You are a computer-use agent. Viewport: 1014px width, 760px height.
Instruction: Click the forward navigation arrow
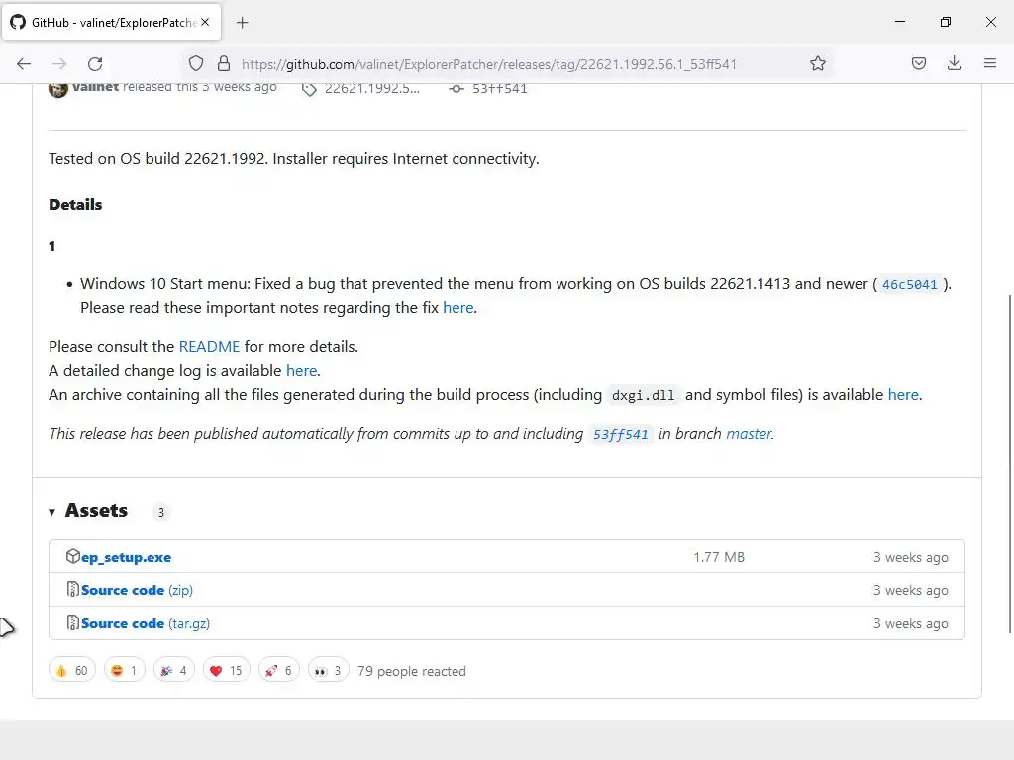[x=59, y=63]
